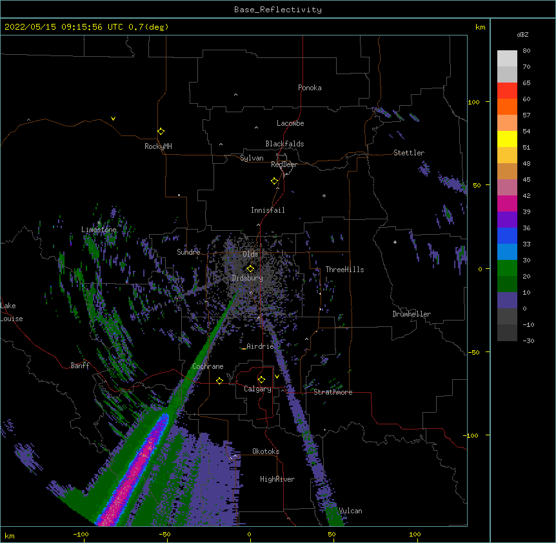This screenshot has height=543, width=556.
Task: Click the Sylvan label
Action: coord(252,158)
